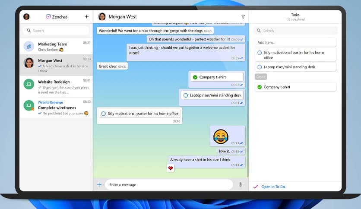Check Silly motivational poster in Tasks panel
The height and width of the screenshot is (209, 361).
(x=260, y=53)
